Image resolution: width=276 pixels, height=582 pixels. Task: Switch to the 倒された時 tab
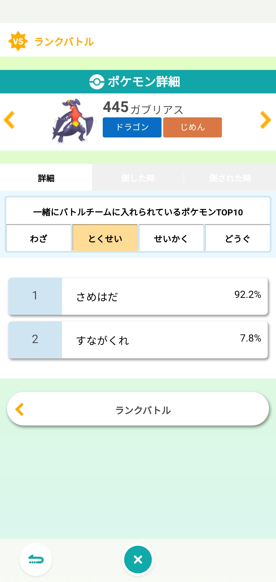pyautogui.click(x=230, y=178)
